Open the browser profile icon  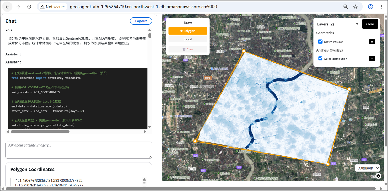[x=370, y=7]
